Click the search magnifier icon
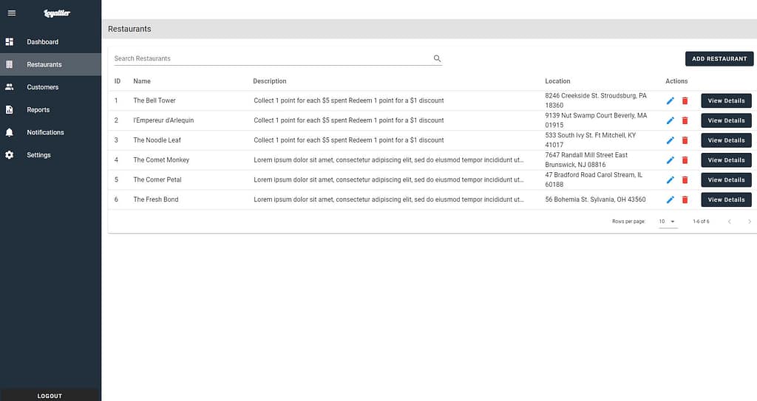 [437, 58]
